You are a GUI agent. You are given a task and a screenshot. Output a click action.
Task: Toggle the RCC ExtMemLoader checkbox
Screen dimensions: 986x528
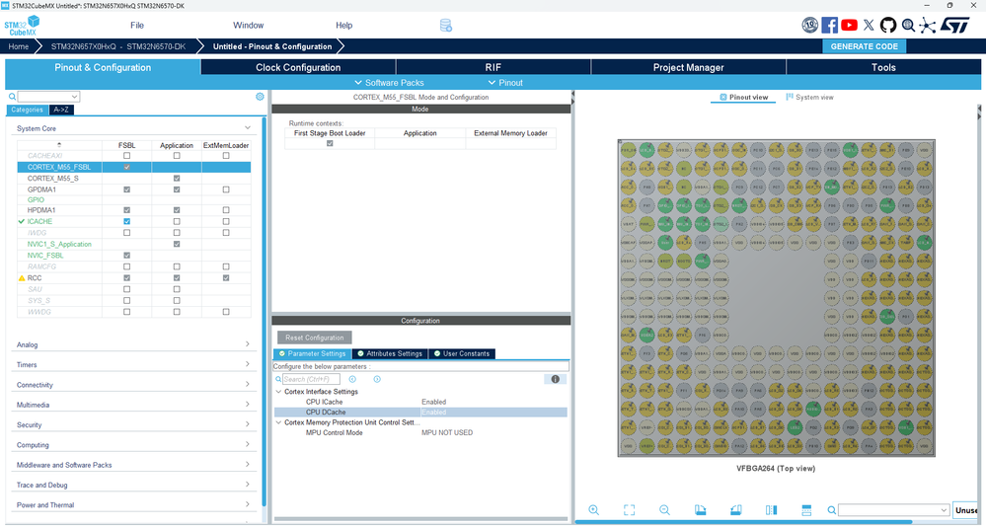226,278
